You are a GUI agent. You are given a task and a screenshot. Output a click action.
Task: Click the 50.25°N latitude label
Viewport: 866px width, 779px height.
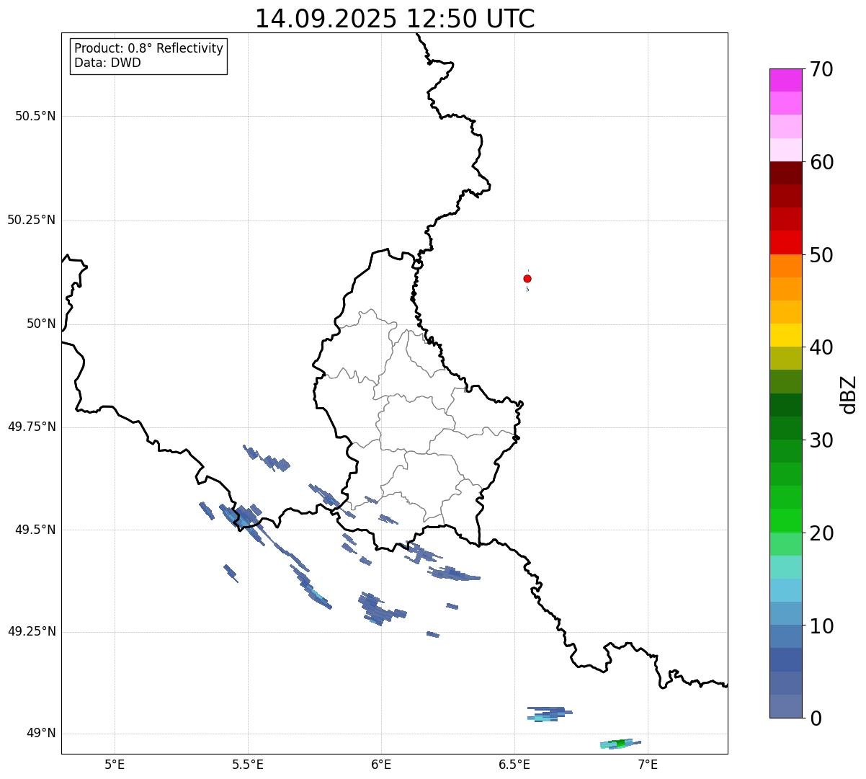click(32, 220)
